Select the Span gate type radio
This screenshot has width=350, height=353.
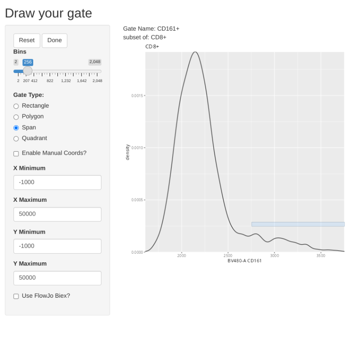[x=16, y=128]
